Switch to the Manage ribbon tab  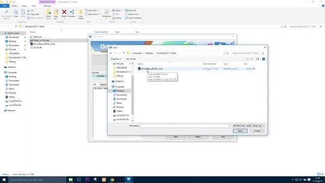point(47,6)
